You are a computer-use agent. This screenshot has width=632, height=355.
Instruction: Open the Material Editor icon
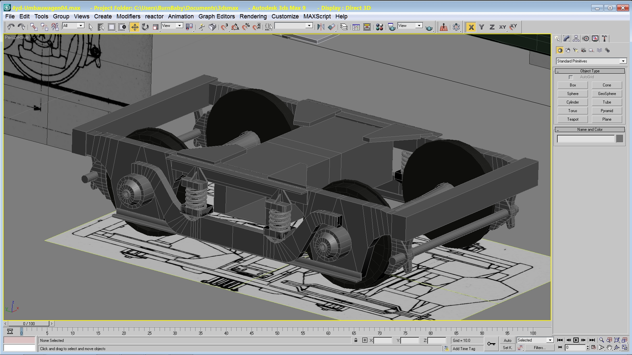click(379, 27)
